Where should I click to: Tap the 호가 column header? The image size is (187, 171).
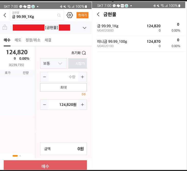point(8,73)
